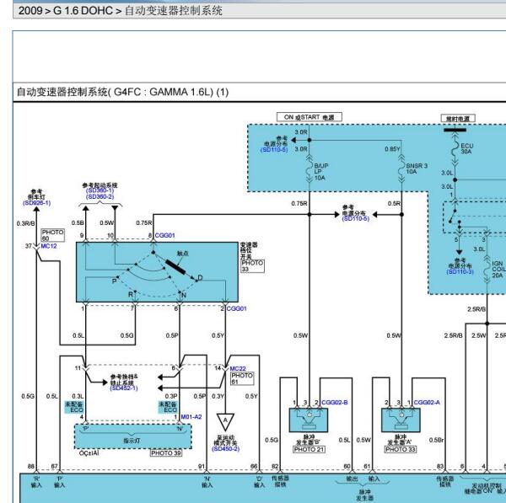506x503 pixels.
Task: Click the '常时电源' constant power label
Action: click(x=458, y=119)
